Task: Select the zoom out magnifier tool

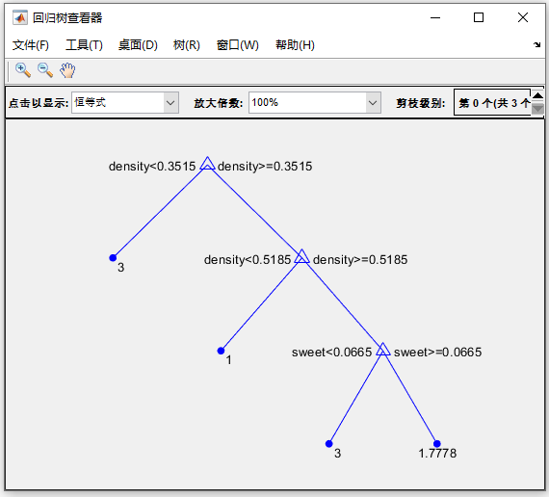Action: (45, 70)
